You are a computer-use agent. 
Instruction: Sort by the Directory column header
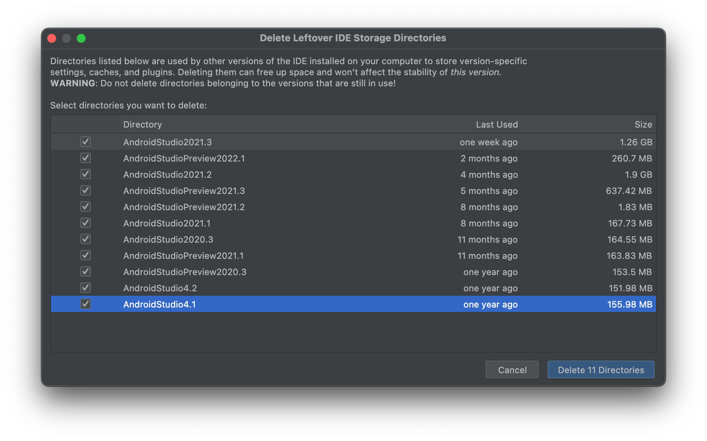tap(142, 125)
